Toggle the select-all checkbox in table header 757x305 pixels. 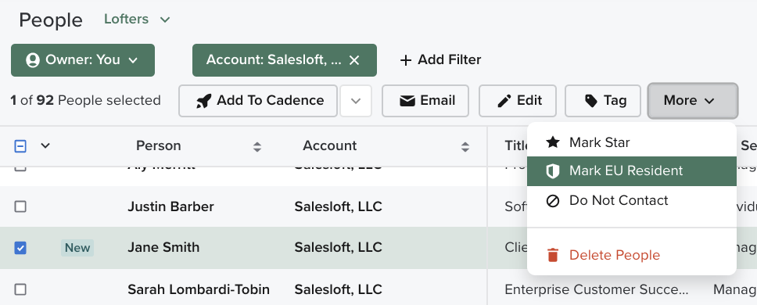coord(20,146)
